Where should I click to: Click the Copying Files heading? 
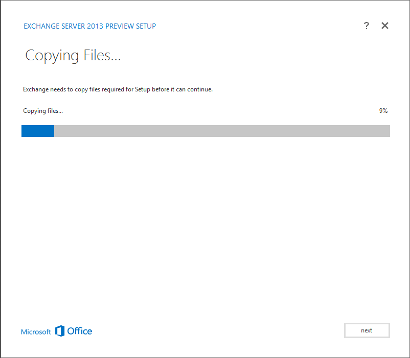pyautogui.click(x=73, y=56)
